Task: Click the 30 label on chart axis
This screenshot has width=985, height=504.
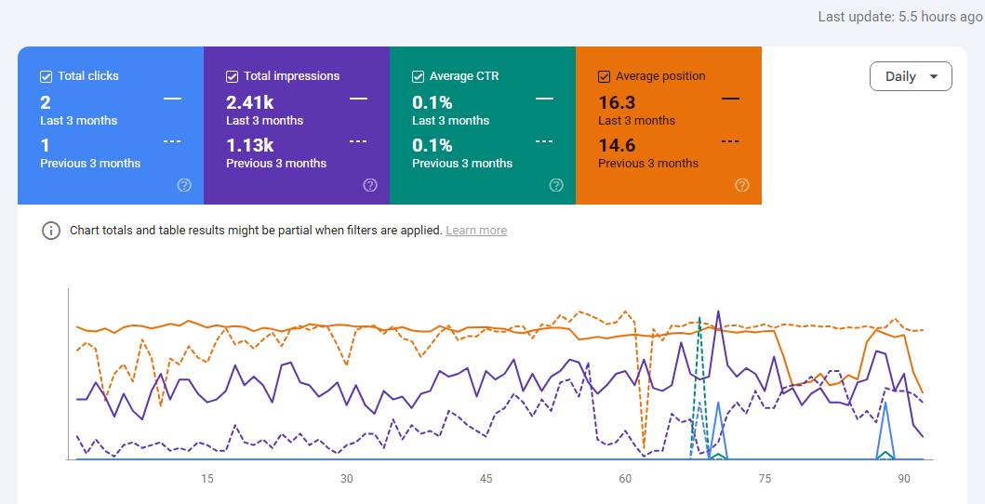Action: click(x=347, y=479)
